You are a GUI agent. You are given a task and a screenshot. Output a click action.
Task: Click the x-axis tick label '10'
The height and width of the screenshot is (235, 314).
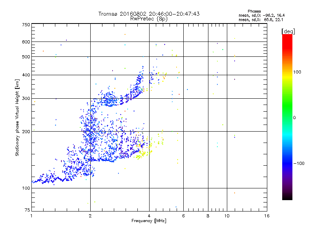(x=227, y=216)
